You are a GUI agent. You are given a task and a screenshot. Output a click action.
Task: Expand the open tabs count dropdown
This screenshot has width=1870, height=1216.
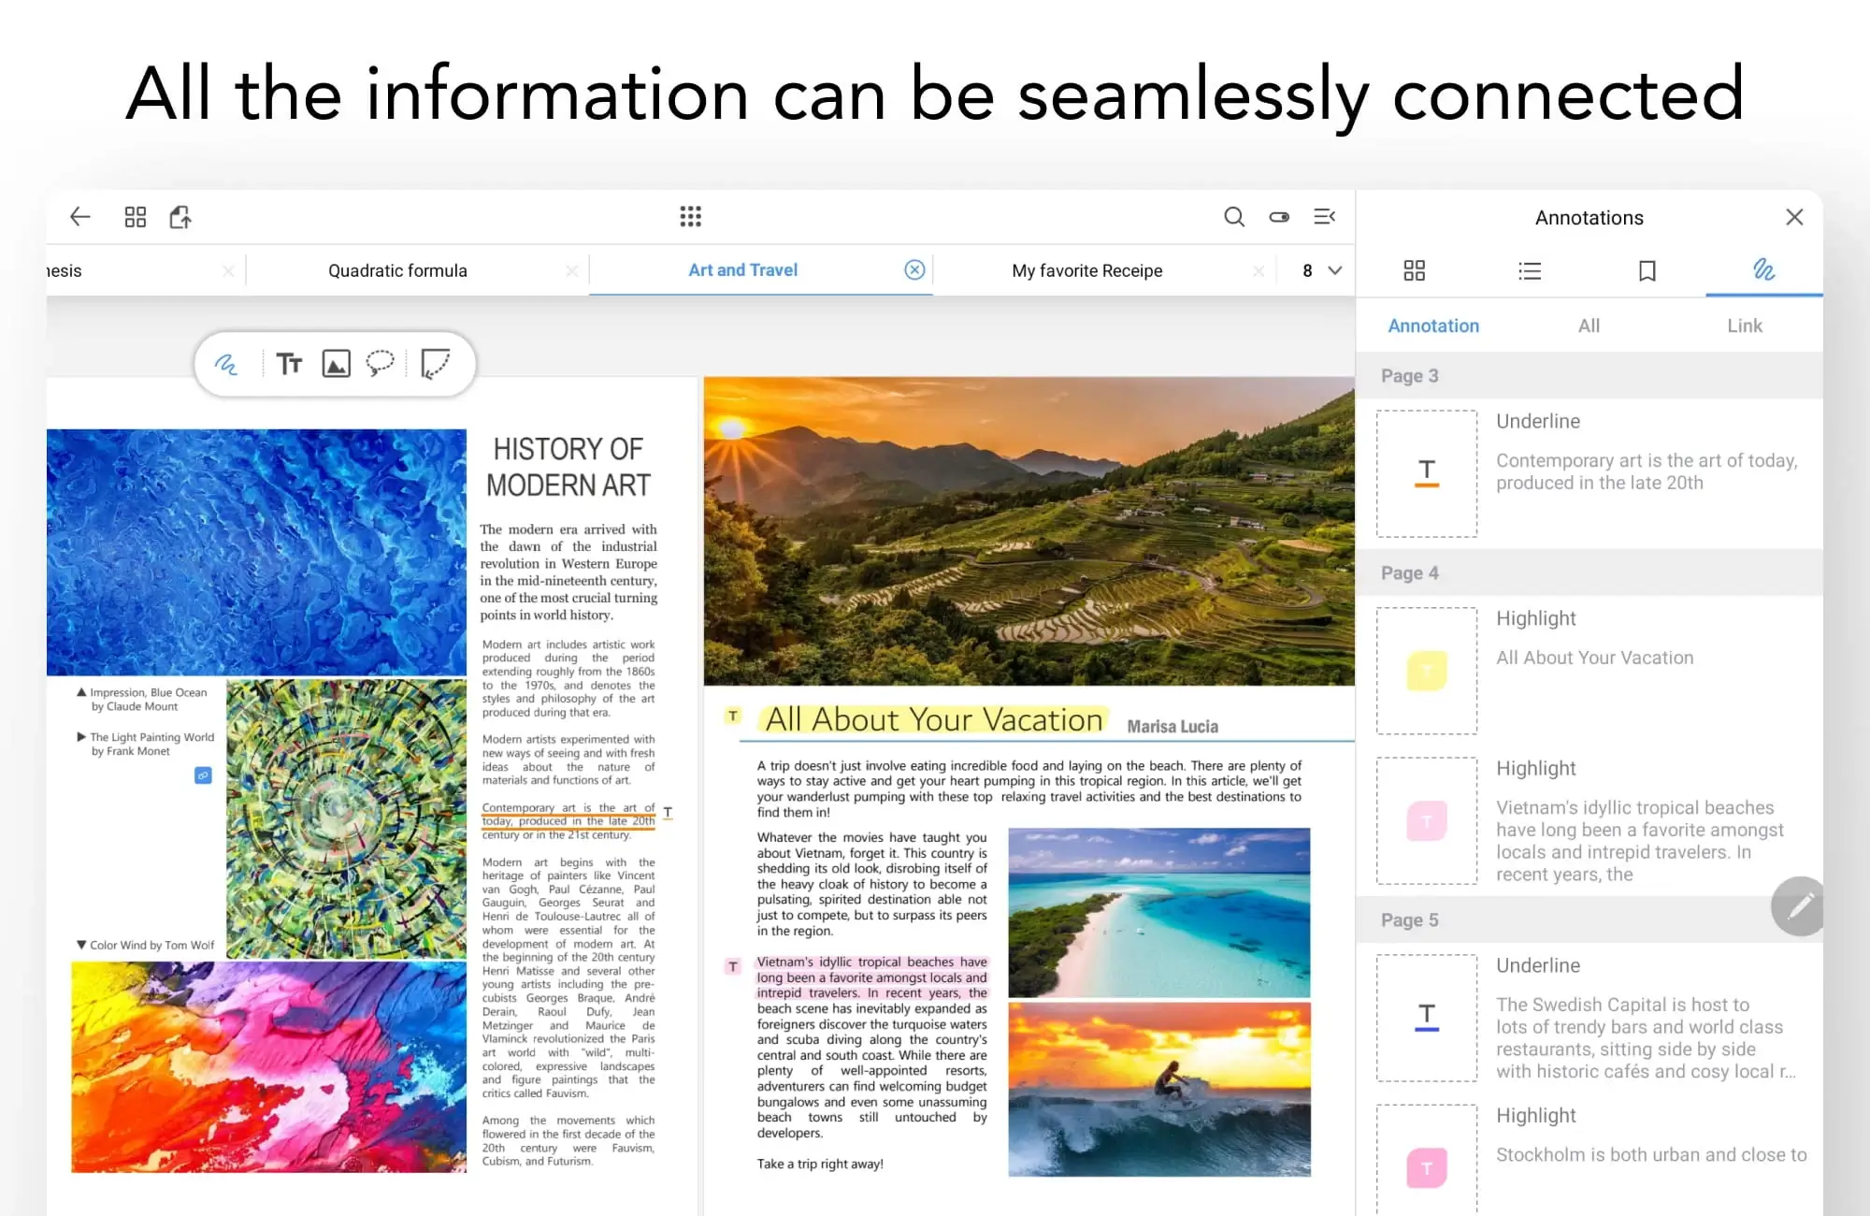[1334, 270]
